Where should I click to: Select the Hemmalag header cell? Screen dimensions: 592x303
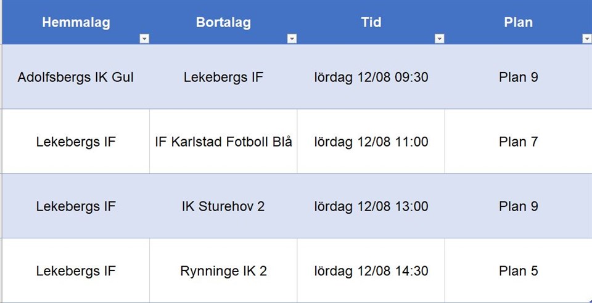[76, 22]
